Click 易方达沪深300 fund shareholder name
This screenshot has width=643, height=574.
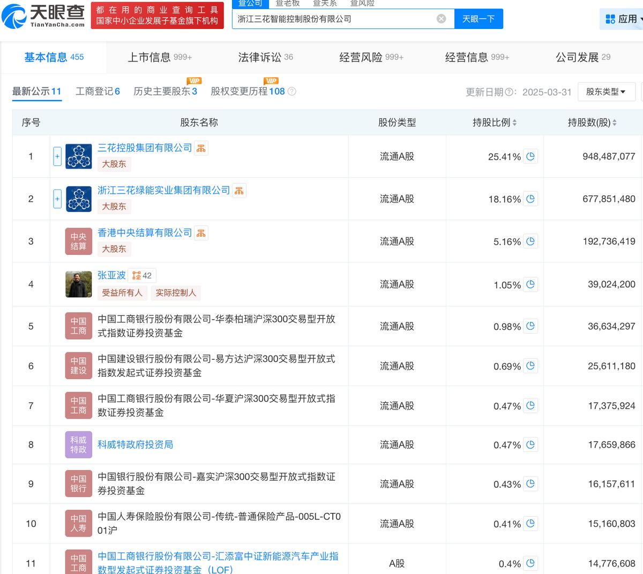point(216,366)
